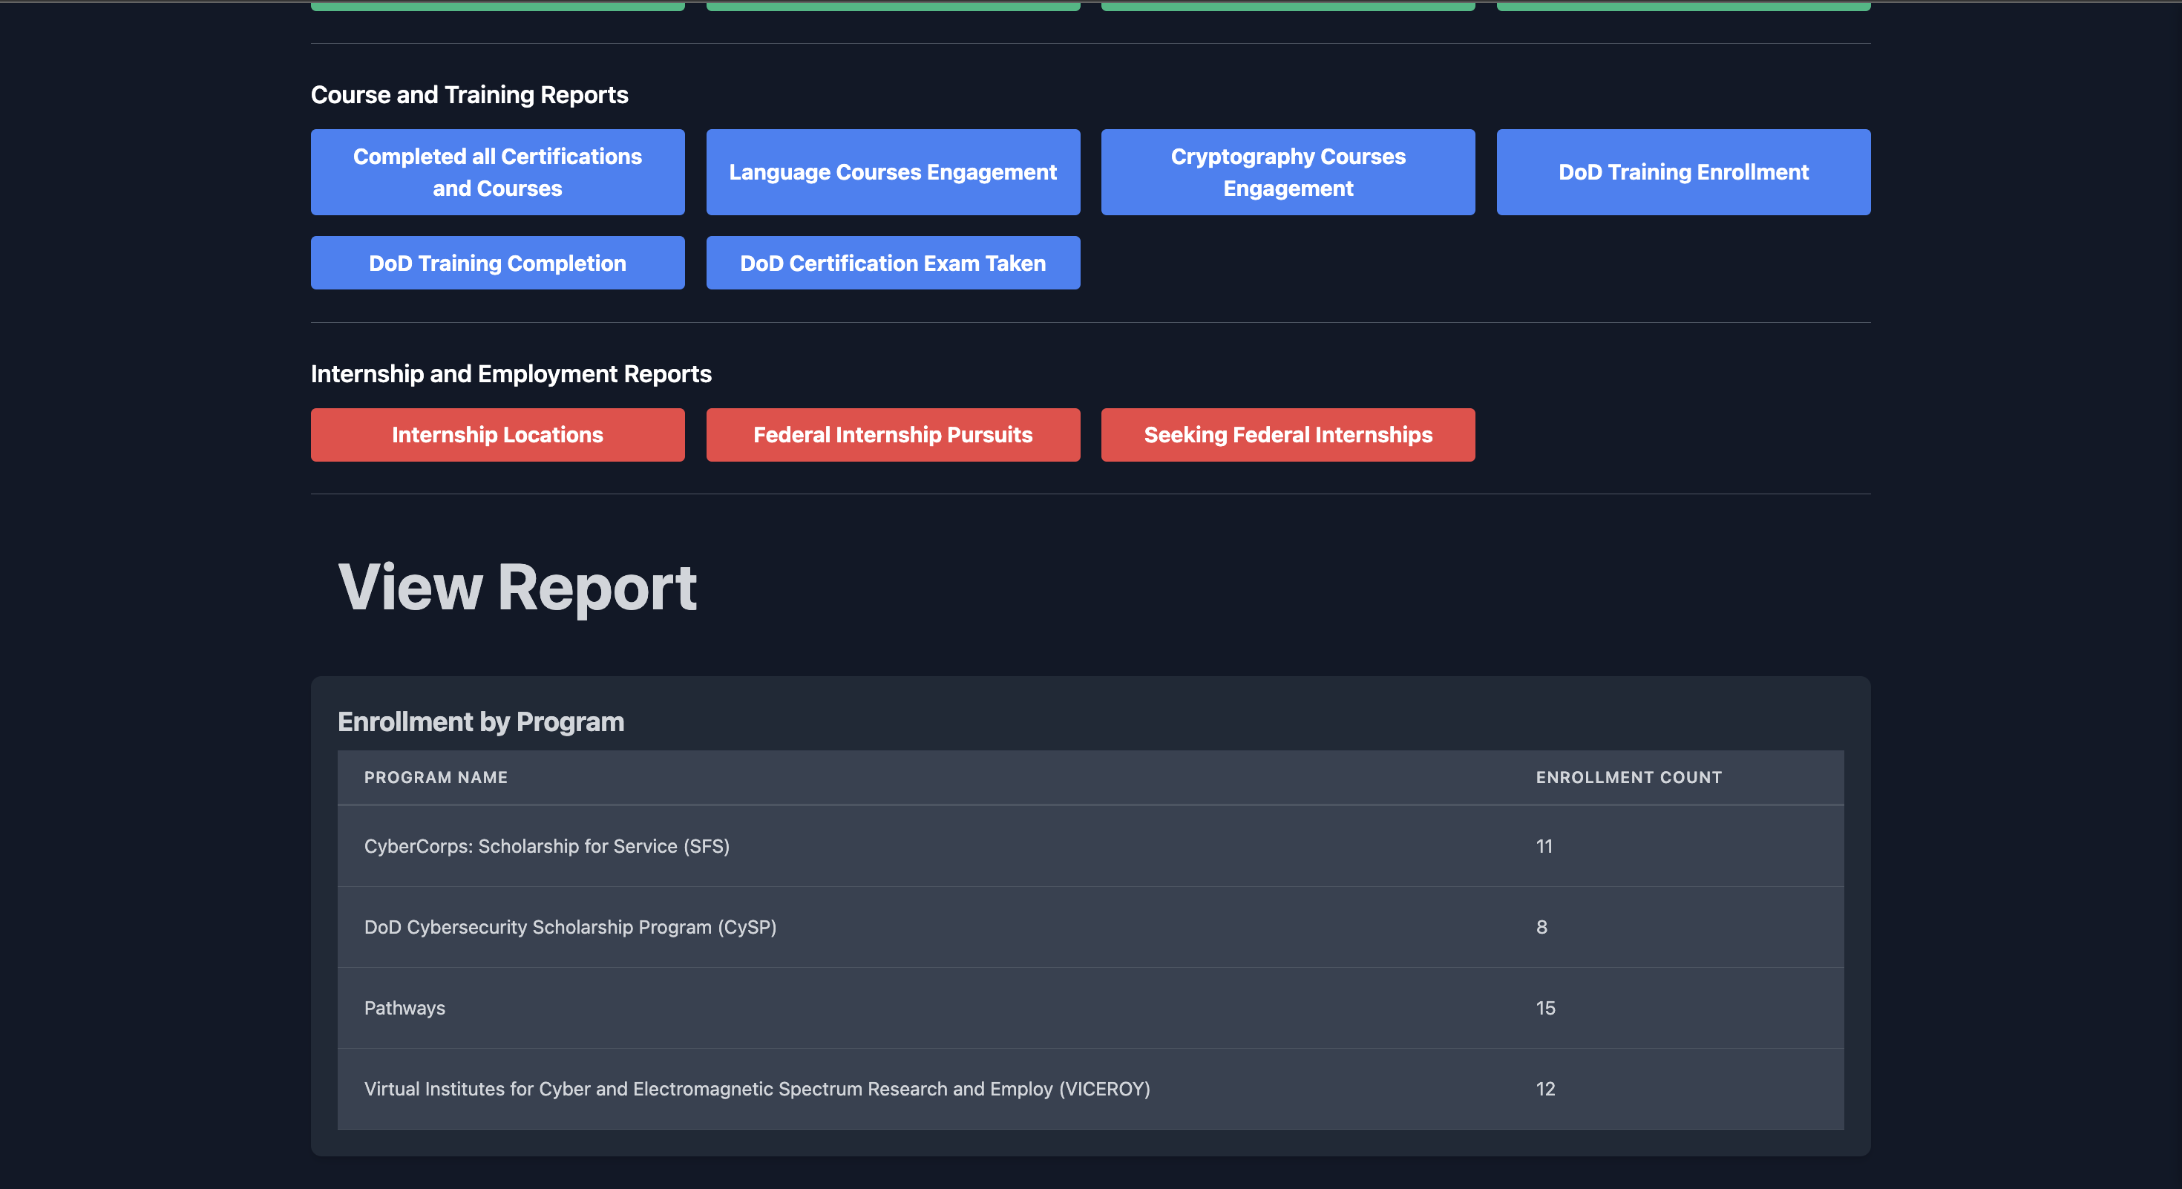View DoD Training Completion report
Viewport: 2182px width, 1189px height.
497,263
